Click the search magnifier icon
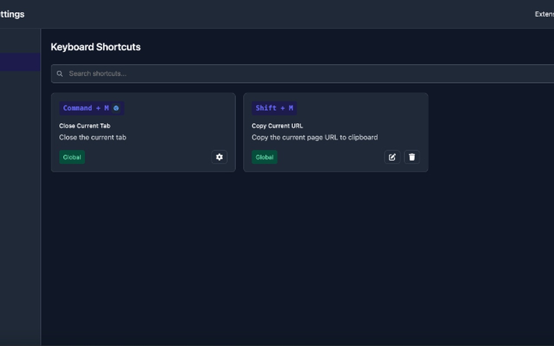Image resolution: width=554 pixels, height=346 pixels. click(60, 74)
